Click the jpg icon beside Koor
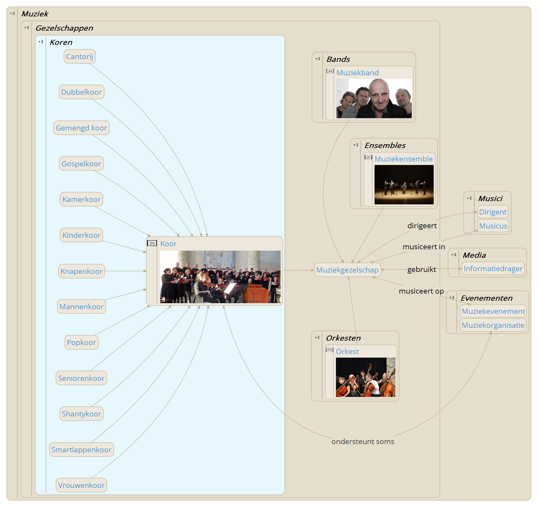 tap(152, 243)
